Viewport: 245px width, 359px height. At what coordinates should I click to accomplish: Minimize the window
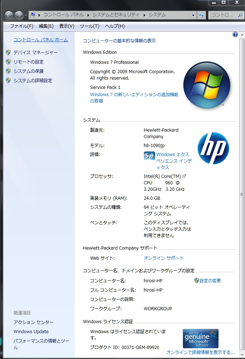(x=214, y=3)
